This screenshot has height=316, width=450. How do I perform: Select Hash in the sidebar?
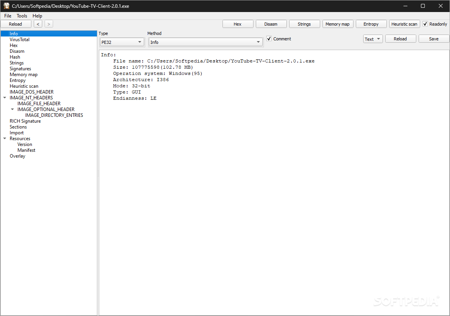[x=15, y=57]
